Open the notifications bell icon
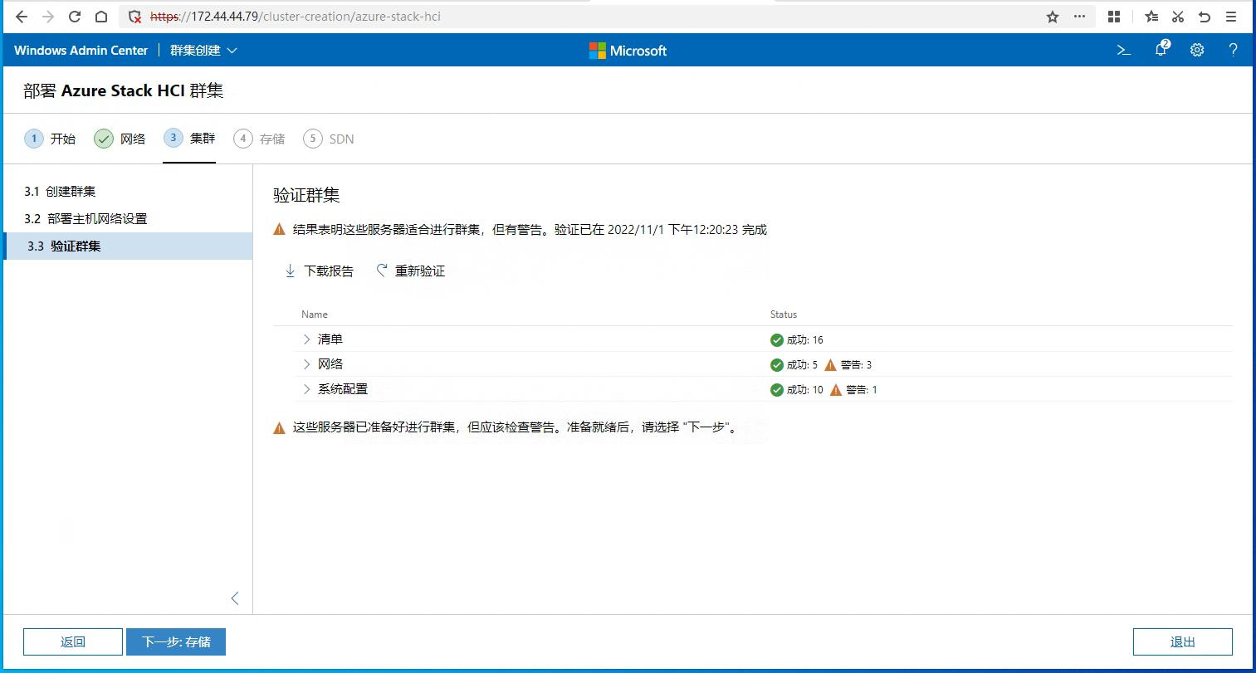Image resolution: width=1256 pixels, height=673 pixels. (1161, 49)
